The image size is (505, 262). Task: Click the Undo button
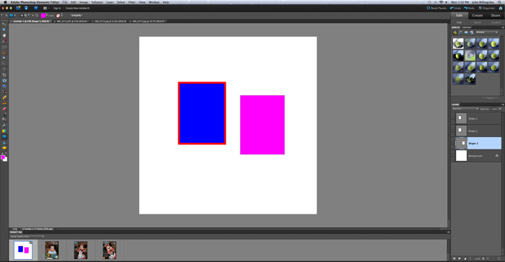(x=455, y=8)
